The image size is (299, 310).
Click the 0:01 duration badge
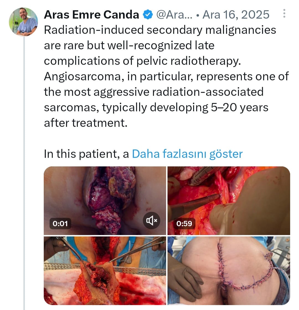pyautogui.click(x=60, y=224)
